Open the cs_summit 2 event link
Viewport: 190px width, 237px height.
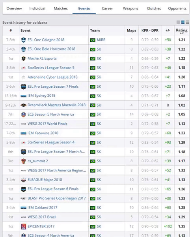38,161
